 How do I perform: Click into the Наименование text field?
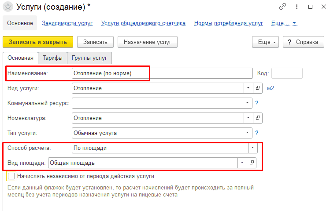(x=162, y=73)
